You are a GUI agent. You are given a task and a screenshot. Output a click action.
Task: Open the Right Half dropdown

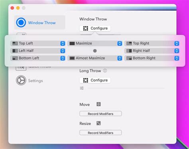[152, 51]
